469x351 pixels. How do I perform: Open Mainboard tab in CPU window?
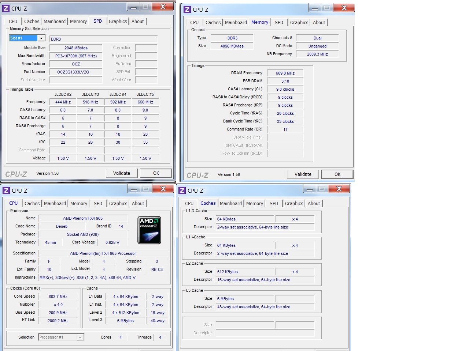[55, 203]
